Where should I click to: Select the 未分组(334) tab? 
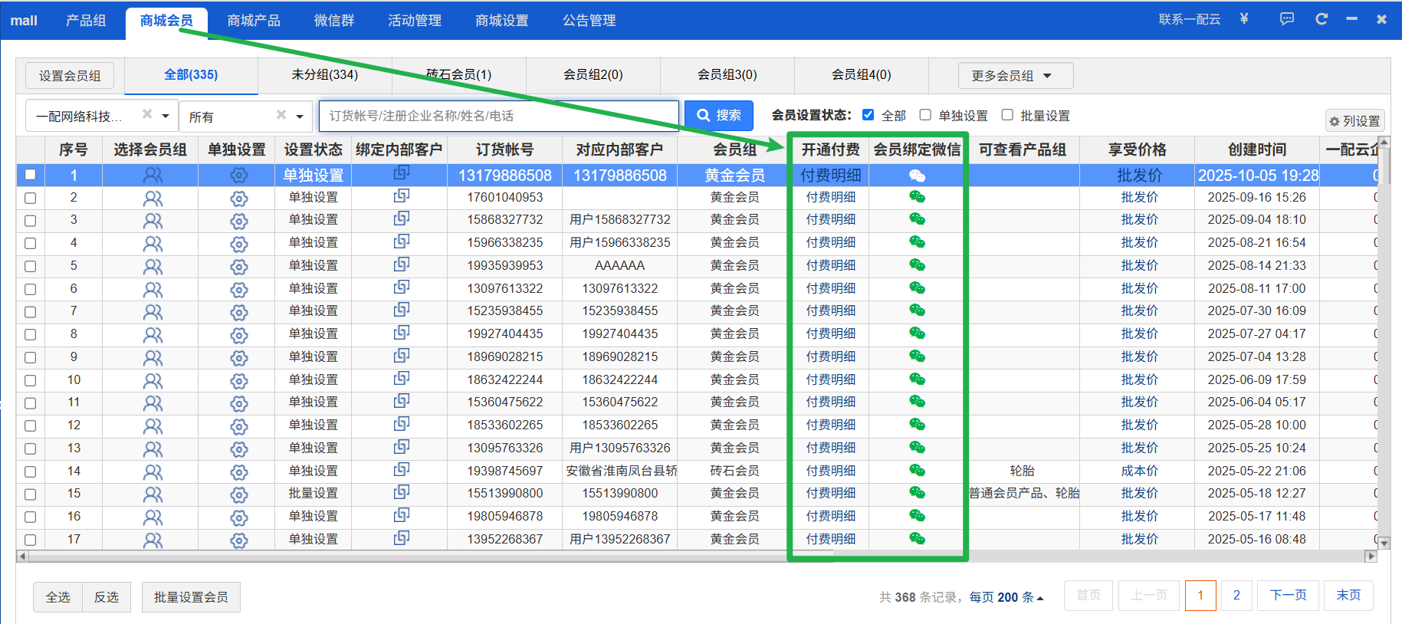coord(324,75)
